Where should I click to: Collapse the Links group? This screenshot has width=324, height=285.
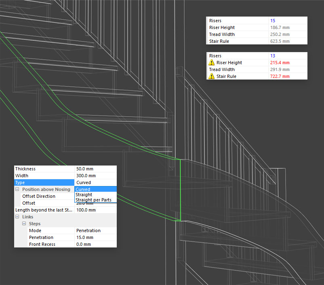17,217
